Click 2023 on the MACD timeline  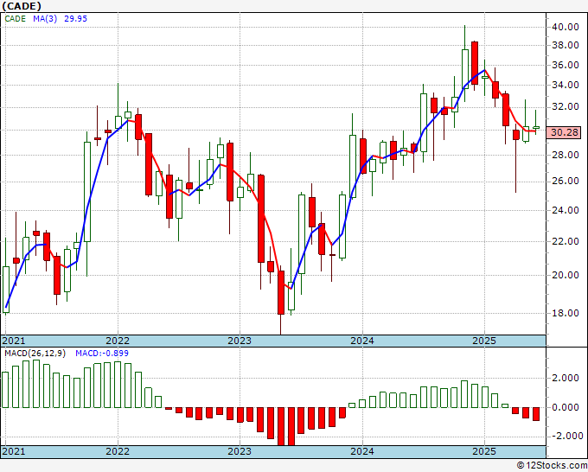coord(240,451)
